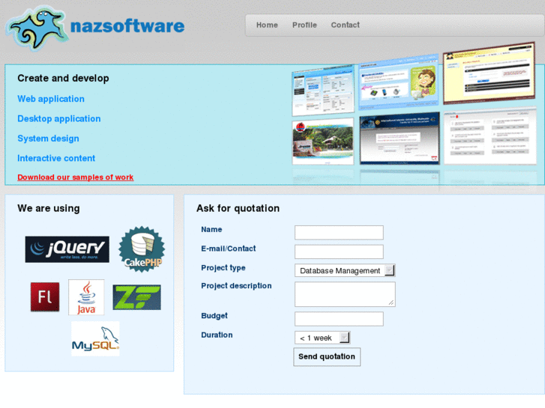Image resolution: width=545 pixels, height=408 pixels.
Task: Click the Duration label
Action: pos(217,335)
